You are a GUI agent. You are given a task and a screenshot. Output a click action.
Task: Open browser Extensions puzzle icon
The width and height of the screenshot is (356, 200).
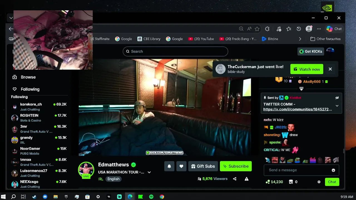point(267,29)
